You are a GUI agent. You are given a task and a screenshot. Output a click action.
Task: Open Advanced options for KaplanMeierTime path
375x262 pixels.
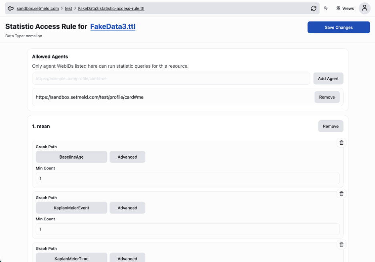point(127,258)
